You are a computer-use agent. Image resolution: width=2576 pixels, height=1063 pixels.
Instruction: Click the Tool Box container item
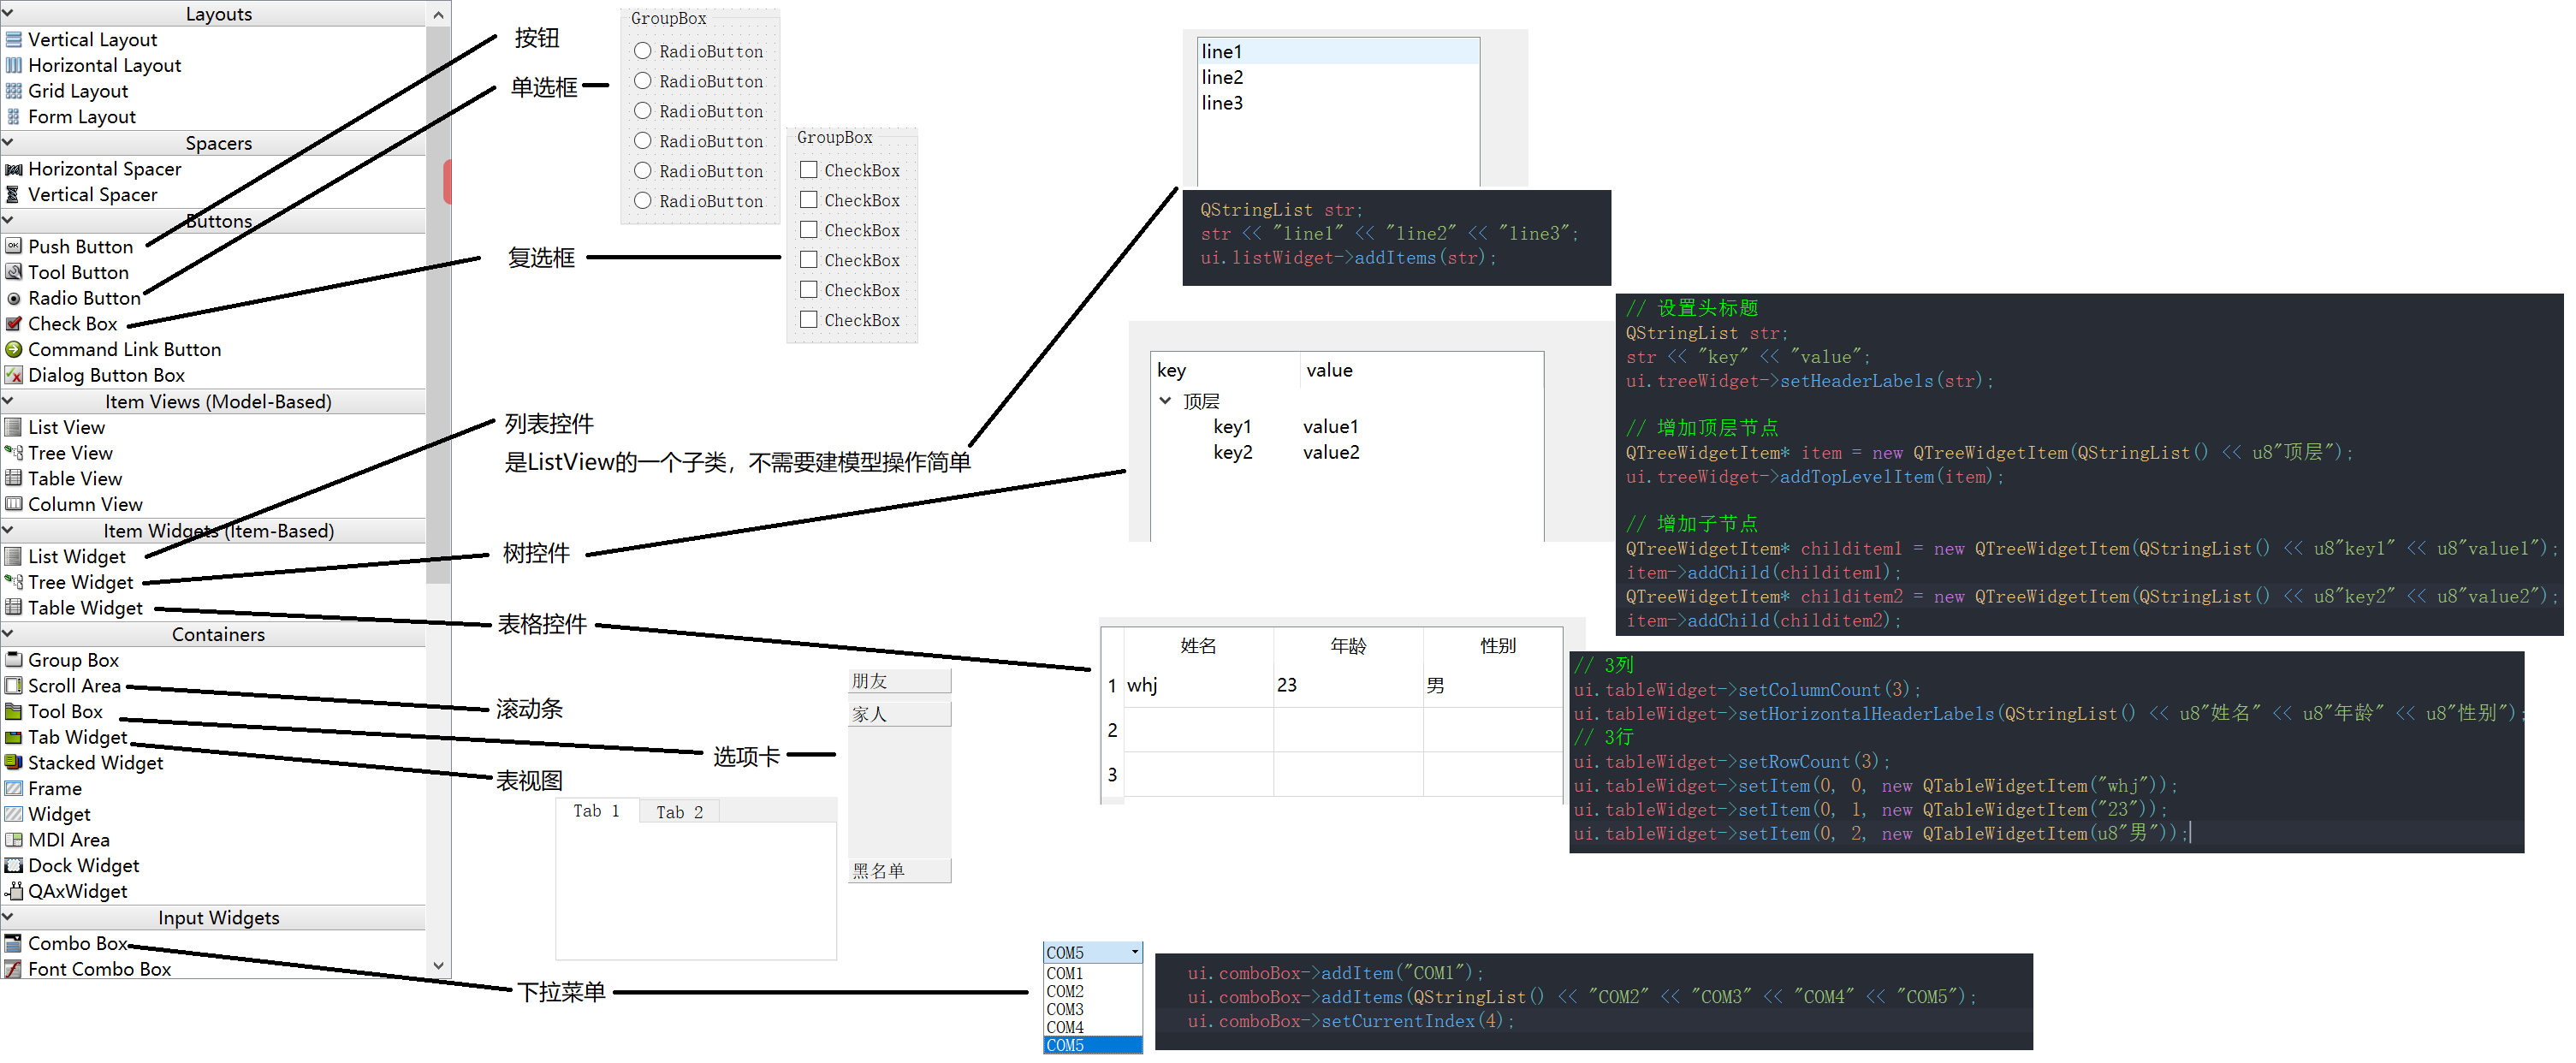click(x=54, y=712)
